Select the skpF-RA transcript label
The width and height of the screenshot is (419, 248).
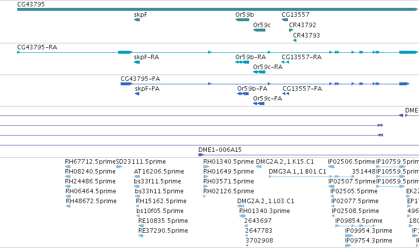[x=146, y=57]
